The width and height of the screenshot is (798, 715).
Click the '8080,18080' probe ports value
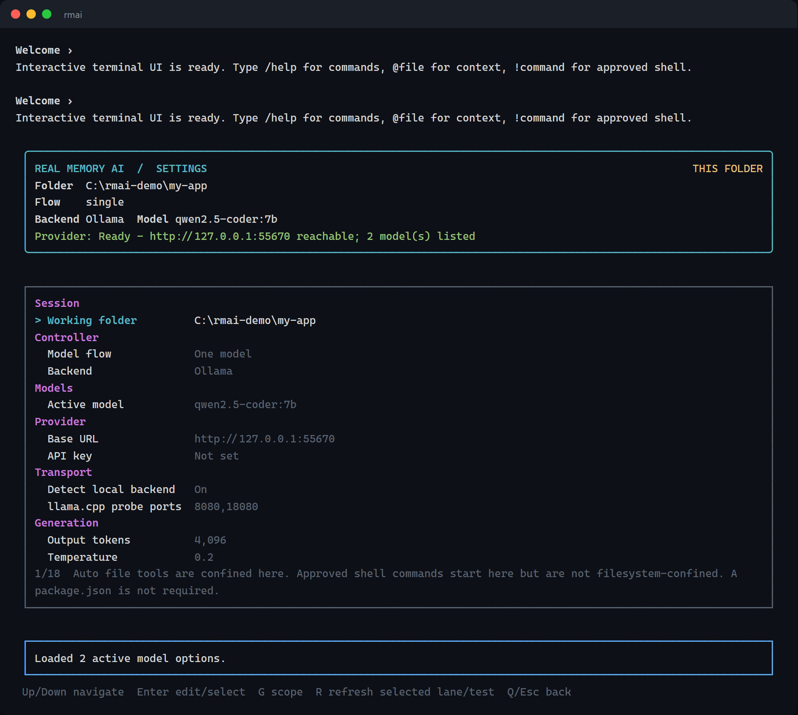click(226, 506)
